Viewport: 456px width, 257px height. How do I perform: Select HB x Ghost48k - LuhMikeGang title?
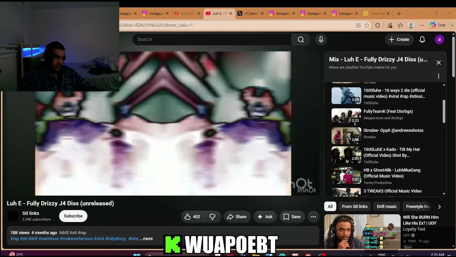(x=392, y=173)
